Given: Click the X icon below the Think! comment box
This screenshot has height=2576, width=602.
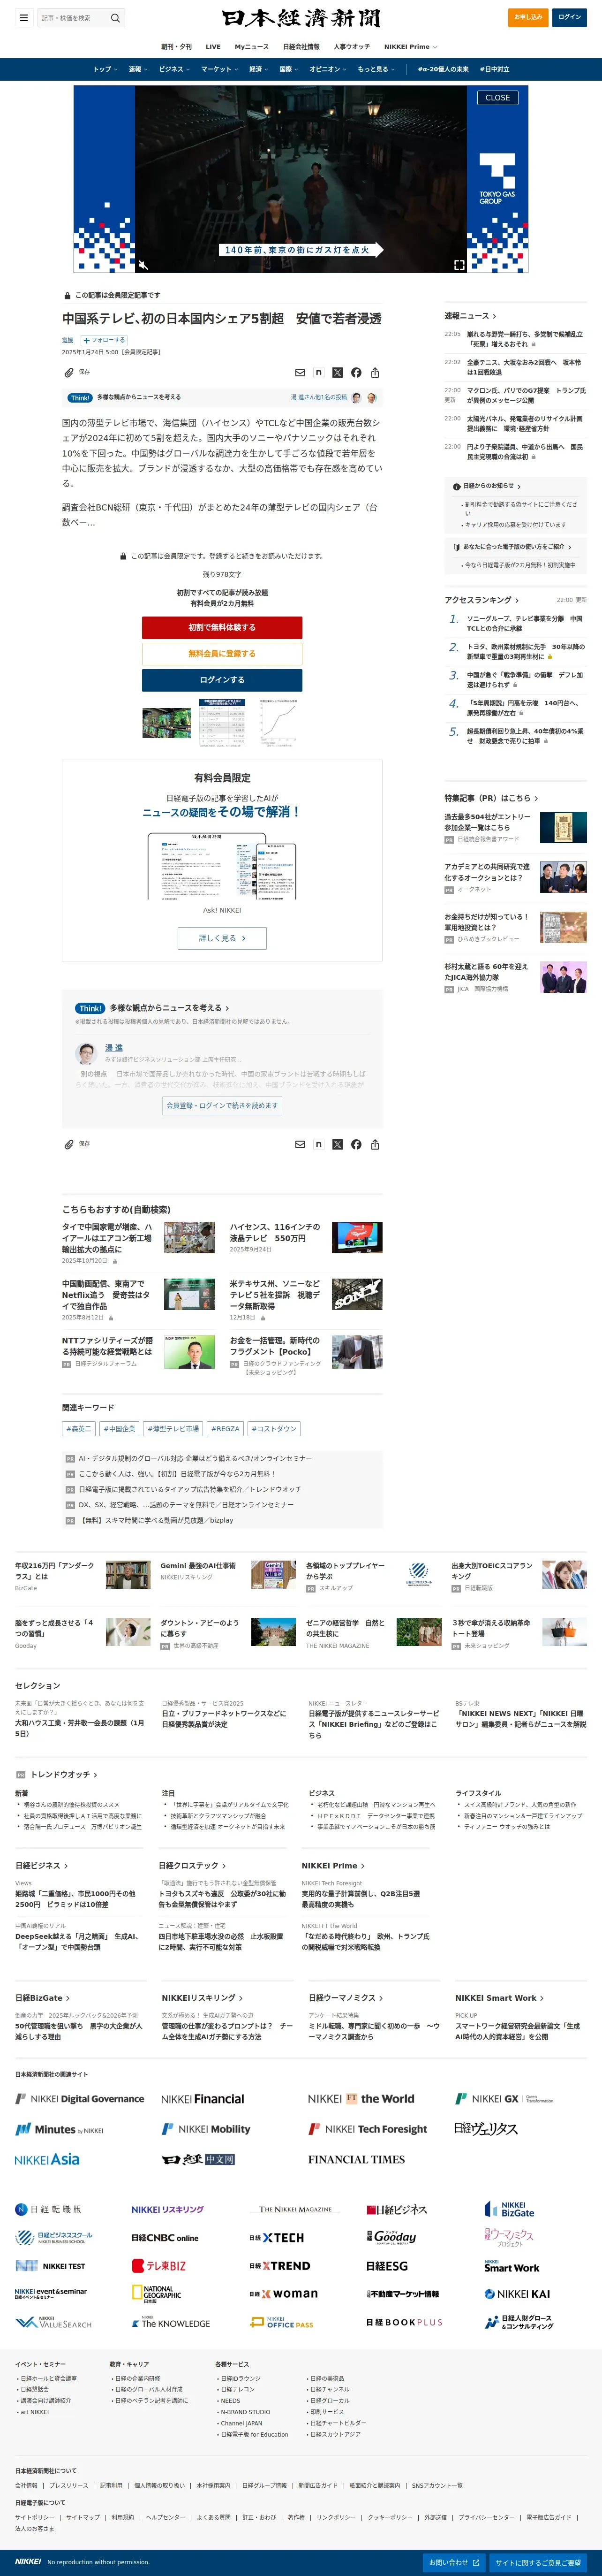Looking at the screenshot, I should click(x=337, y=1144).
